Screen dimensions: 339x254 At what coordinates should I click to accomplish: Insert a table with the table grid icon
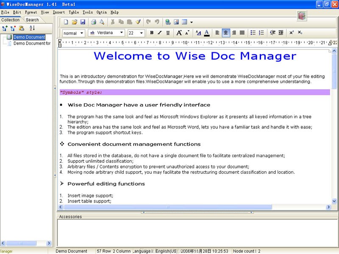point(184,22)
